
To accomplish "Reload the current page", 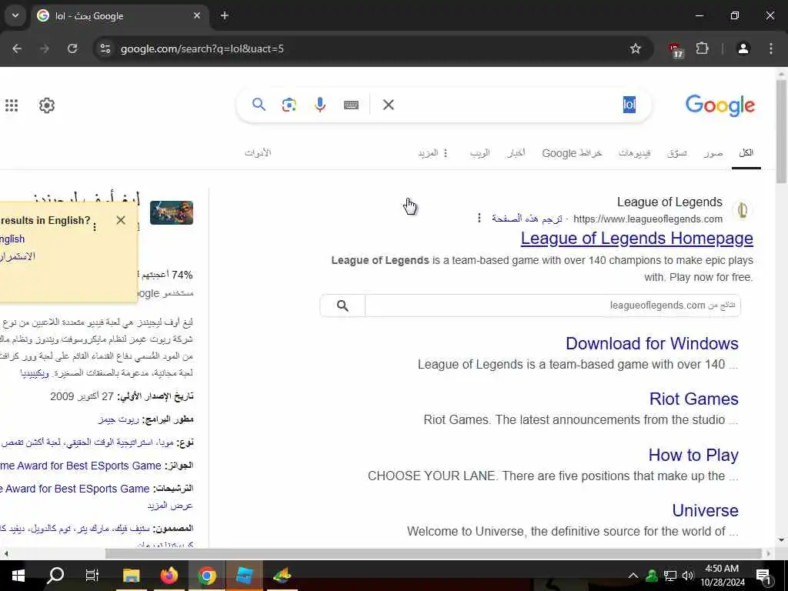I will pos(72,48).
